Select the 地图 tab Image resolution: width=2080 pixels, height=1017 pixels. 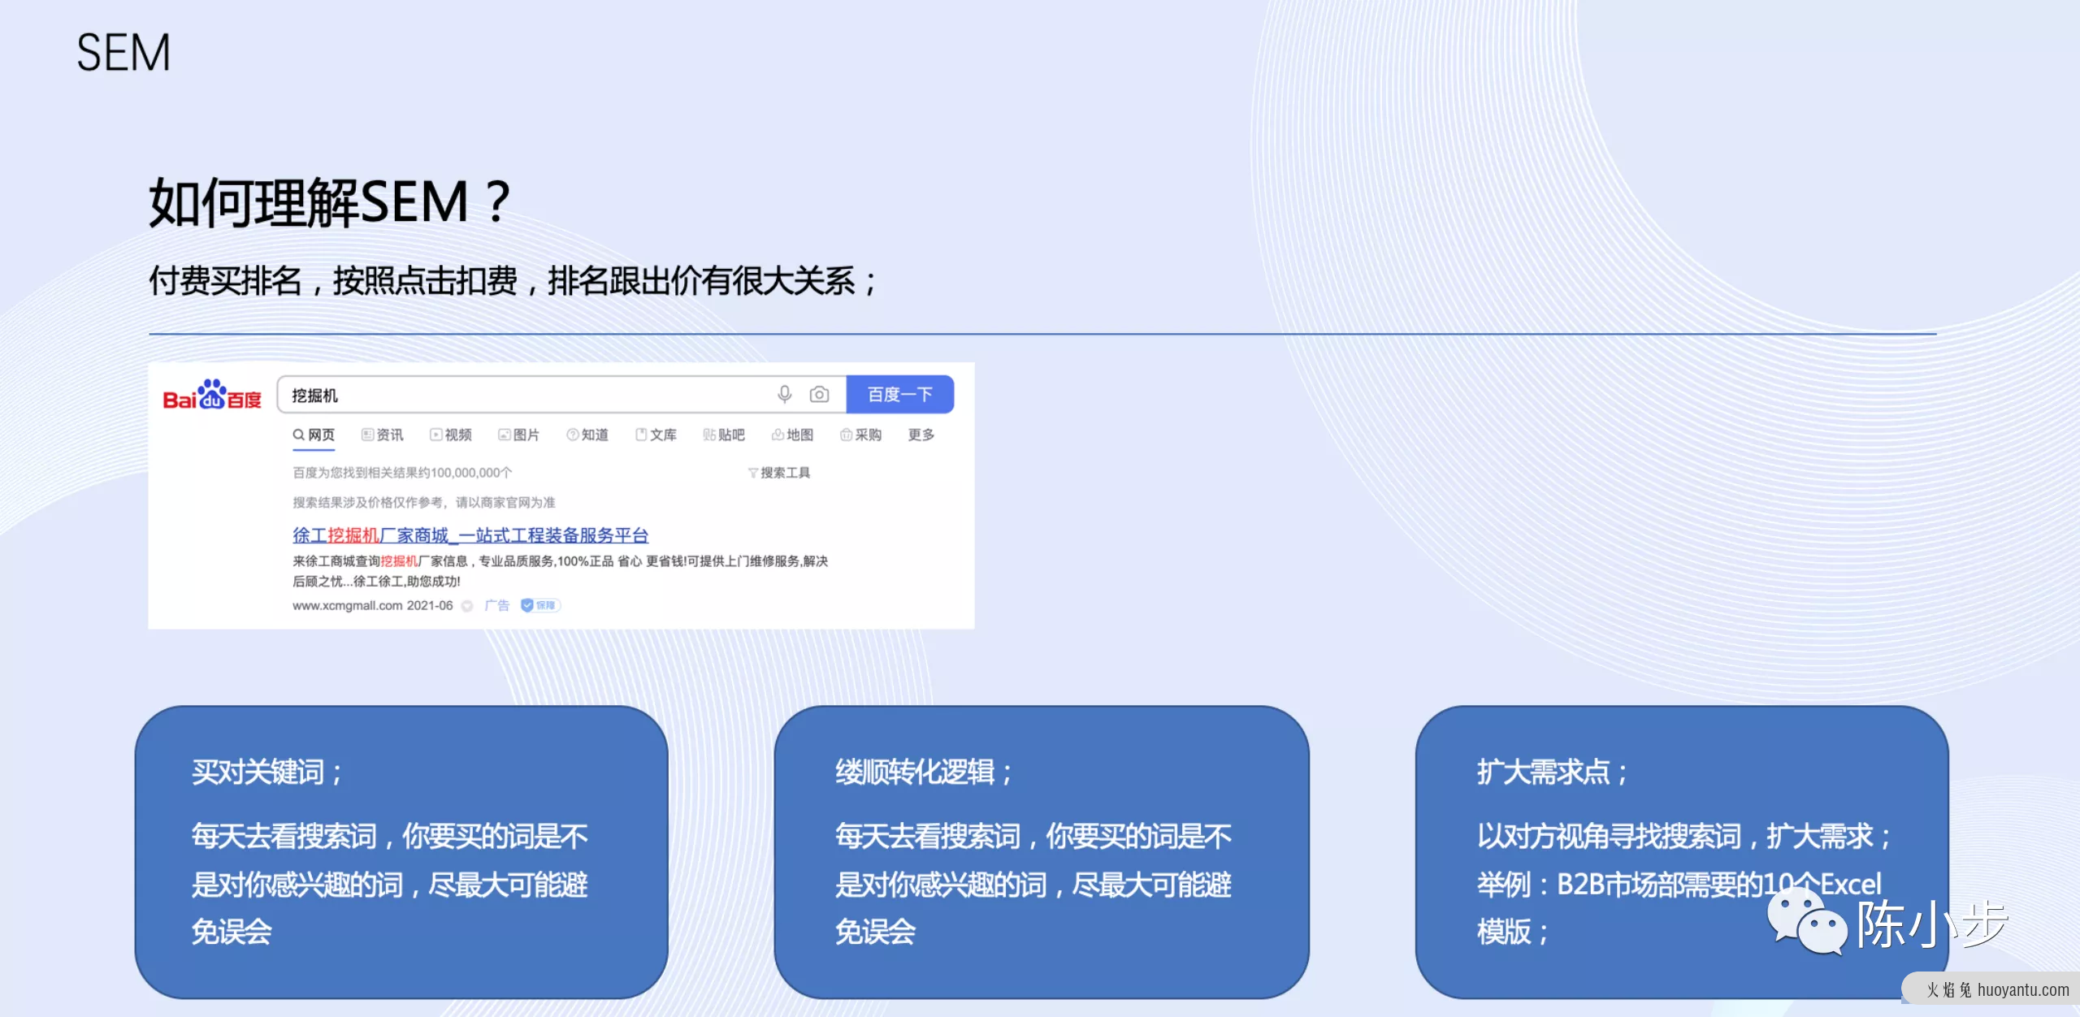pyautogui.click(x=792, y=435)
